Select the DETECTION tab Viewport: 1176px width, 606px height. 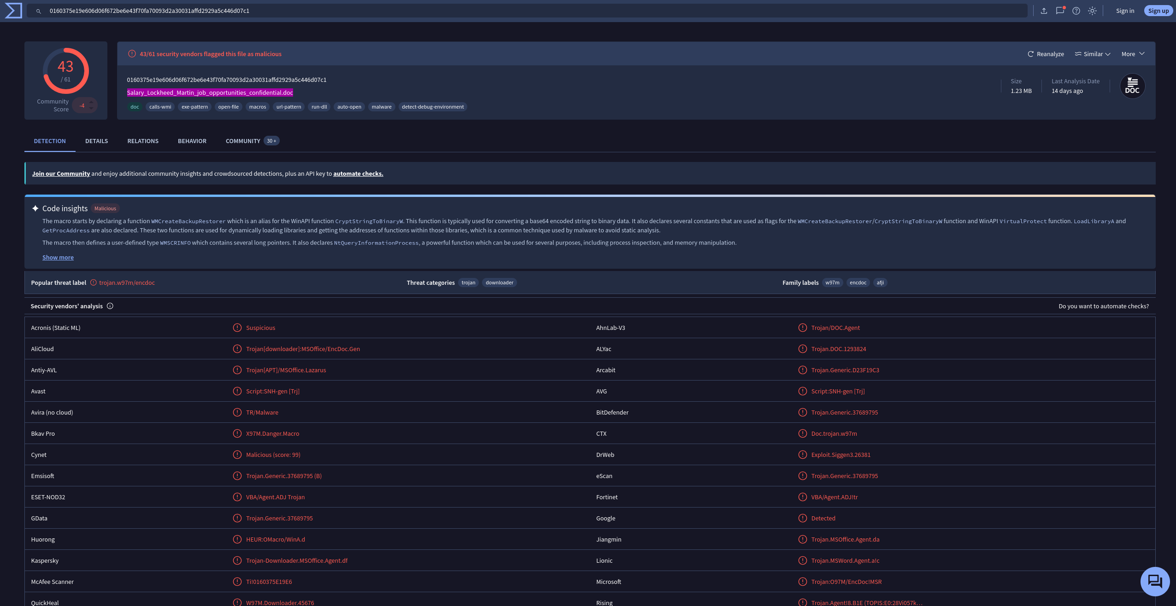[50, 141]
